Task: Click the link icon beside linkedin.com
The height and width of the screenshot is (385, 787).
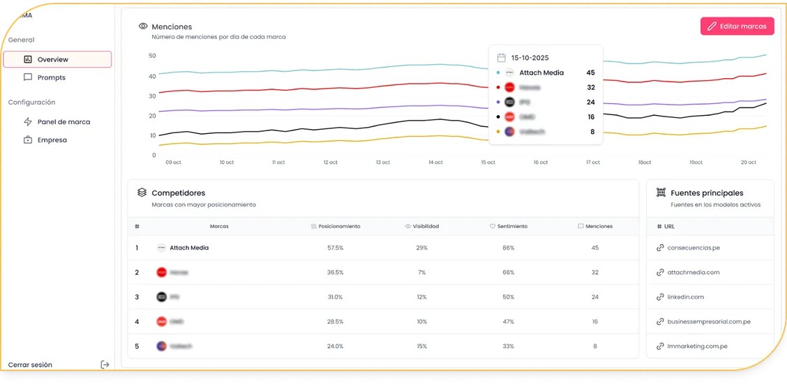Action: (x=660, y=297)
